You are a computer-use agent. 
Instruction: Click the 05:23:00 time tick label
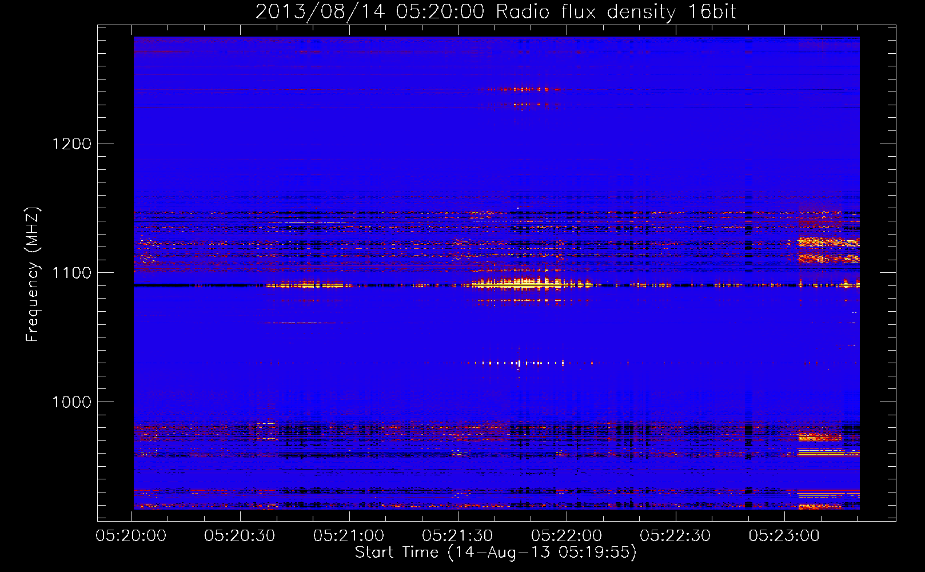pos(784,536)
